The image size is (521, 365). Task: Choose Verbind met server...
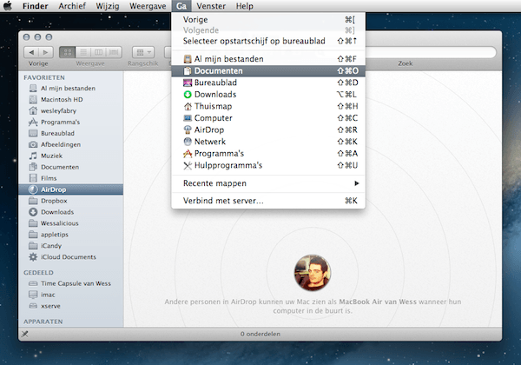click(268, 201)
